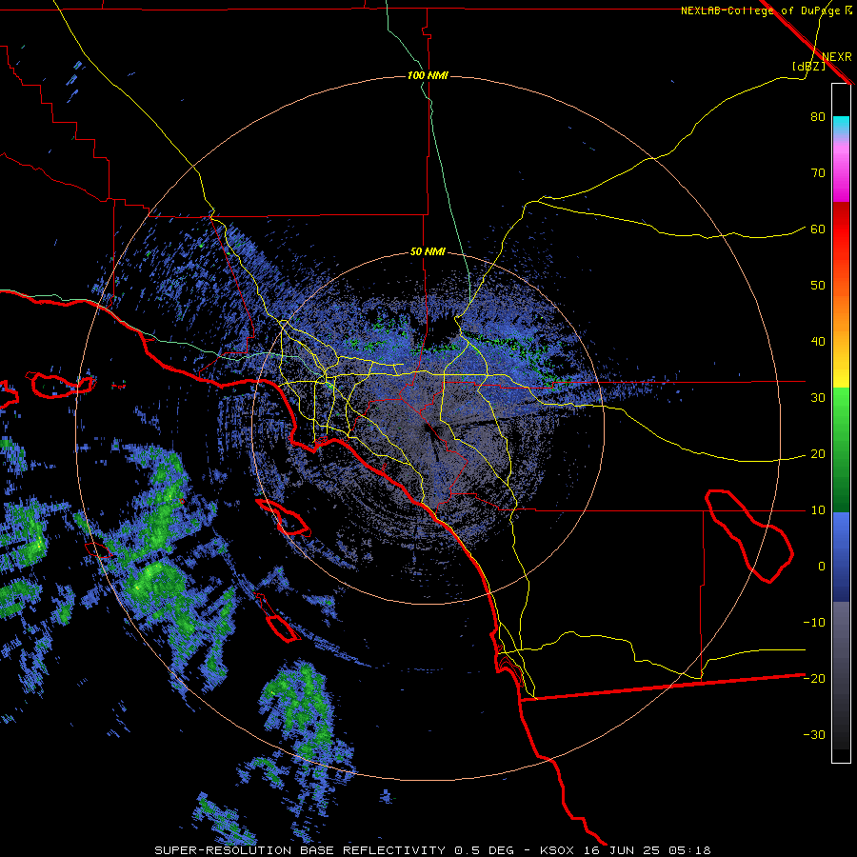This screenshot has width=857, height=857.
Task: Click the 80 value on the dBZ scale
Action: pyautogui.click(x=818, y=116)
